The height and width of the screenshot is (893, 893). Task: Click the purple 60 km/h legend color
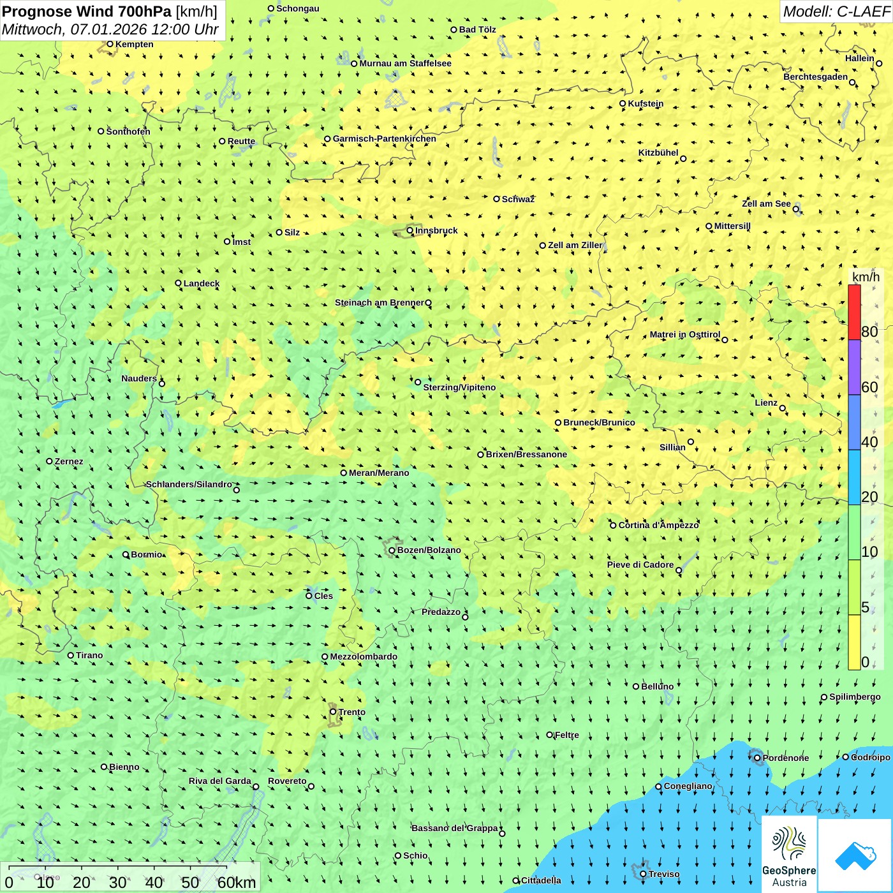(854, 367)
